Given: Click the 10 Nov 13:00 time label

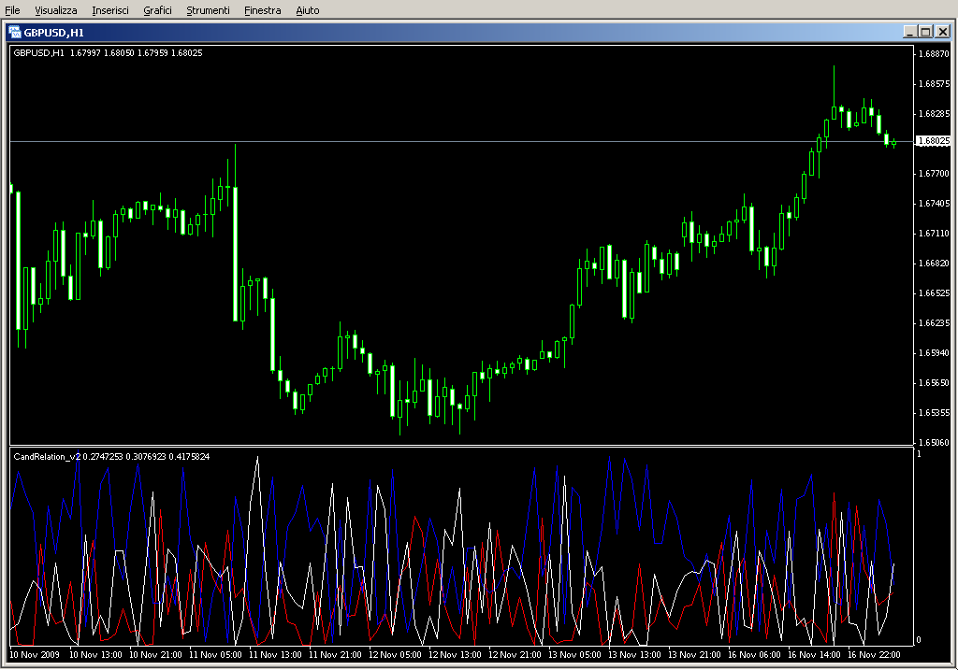Looking at the screenshot, I should [x=95, y=655].
